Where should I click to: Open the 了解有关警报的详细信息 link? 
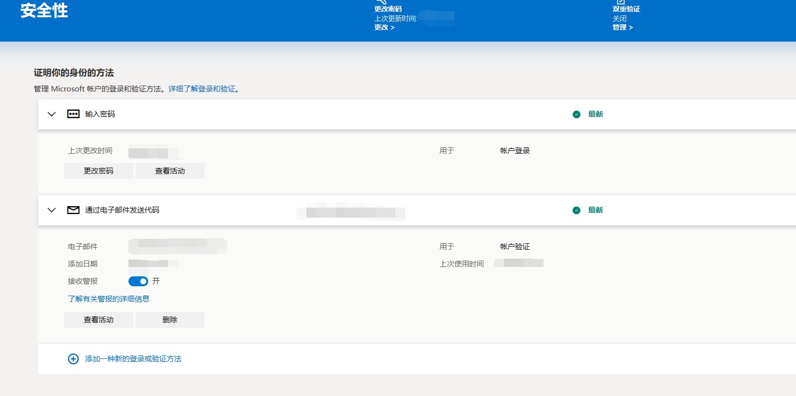pos(109,299)
